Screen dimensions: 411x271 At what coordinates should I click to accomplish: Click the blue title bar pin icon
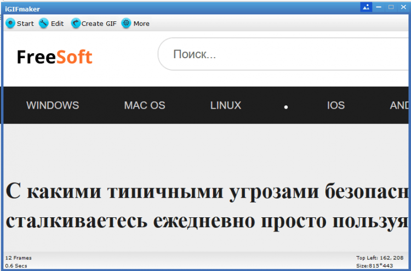(366, 7)
